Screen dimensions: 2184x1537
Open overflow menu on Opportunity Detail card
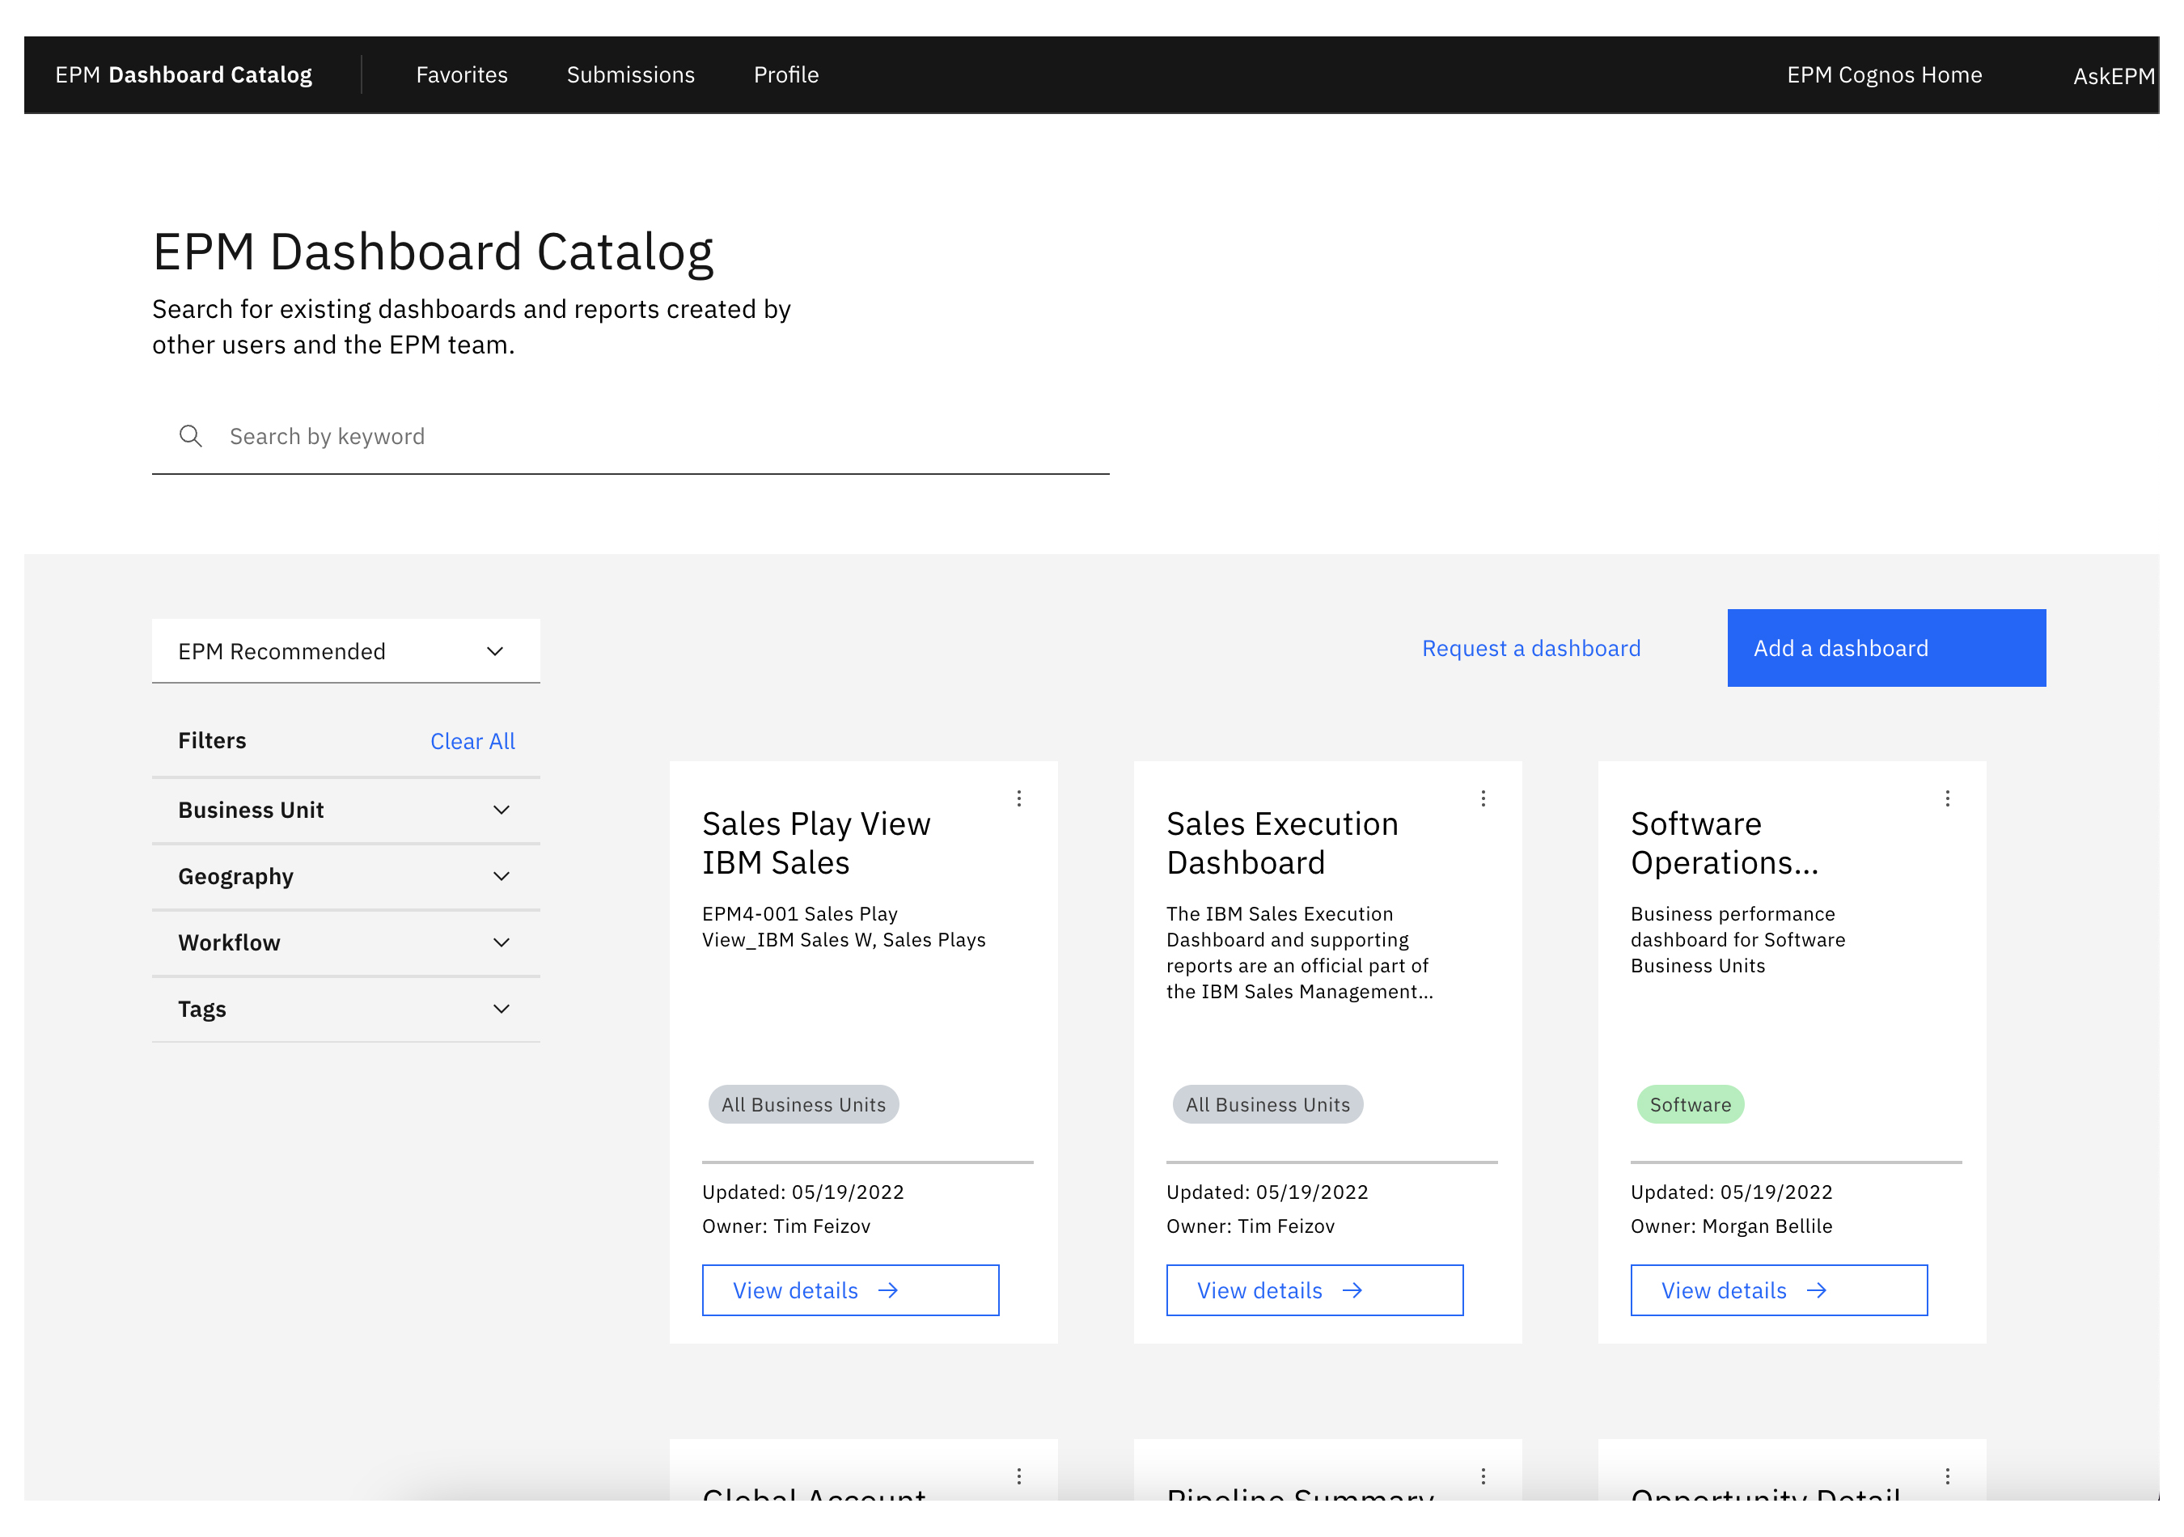1947,1476
